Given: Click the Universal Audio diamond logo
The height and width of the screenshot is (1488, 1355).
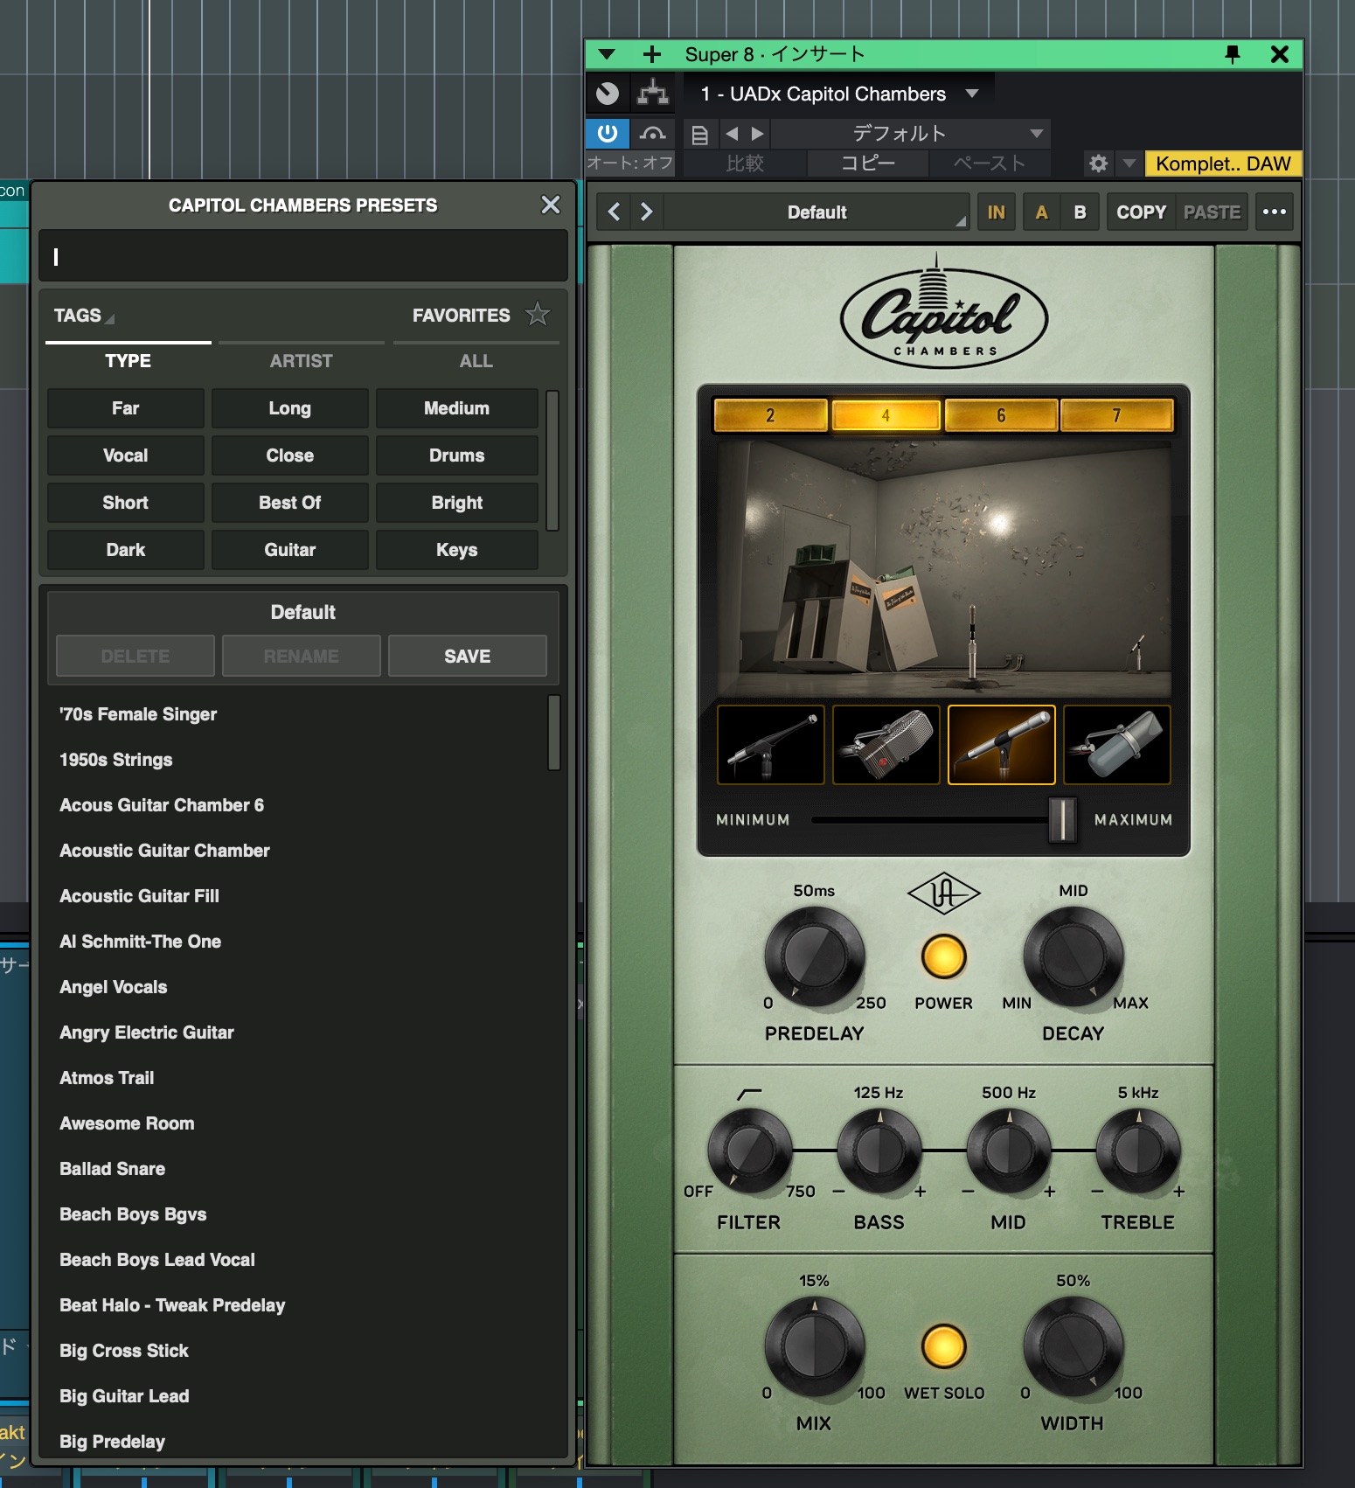Looking at the screenshot, I should [943, 893].
